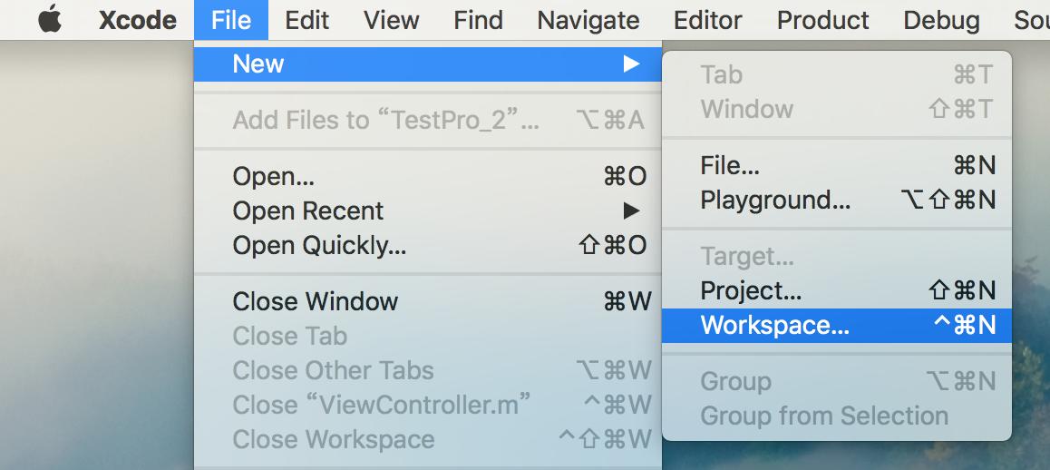The height and width of the screenshot is (470, 1050).
Task: Create a new Playground… from submenu
Action: coord(836,200)
